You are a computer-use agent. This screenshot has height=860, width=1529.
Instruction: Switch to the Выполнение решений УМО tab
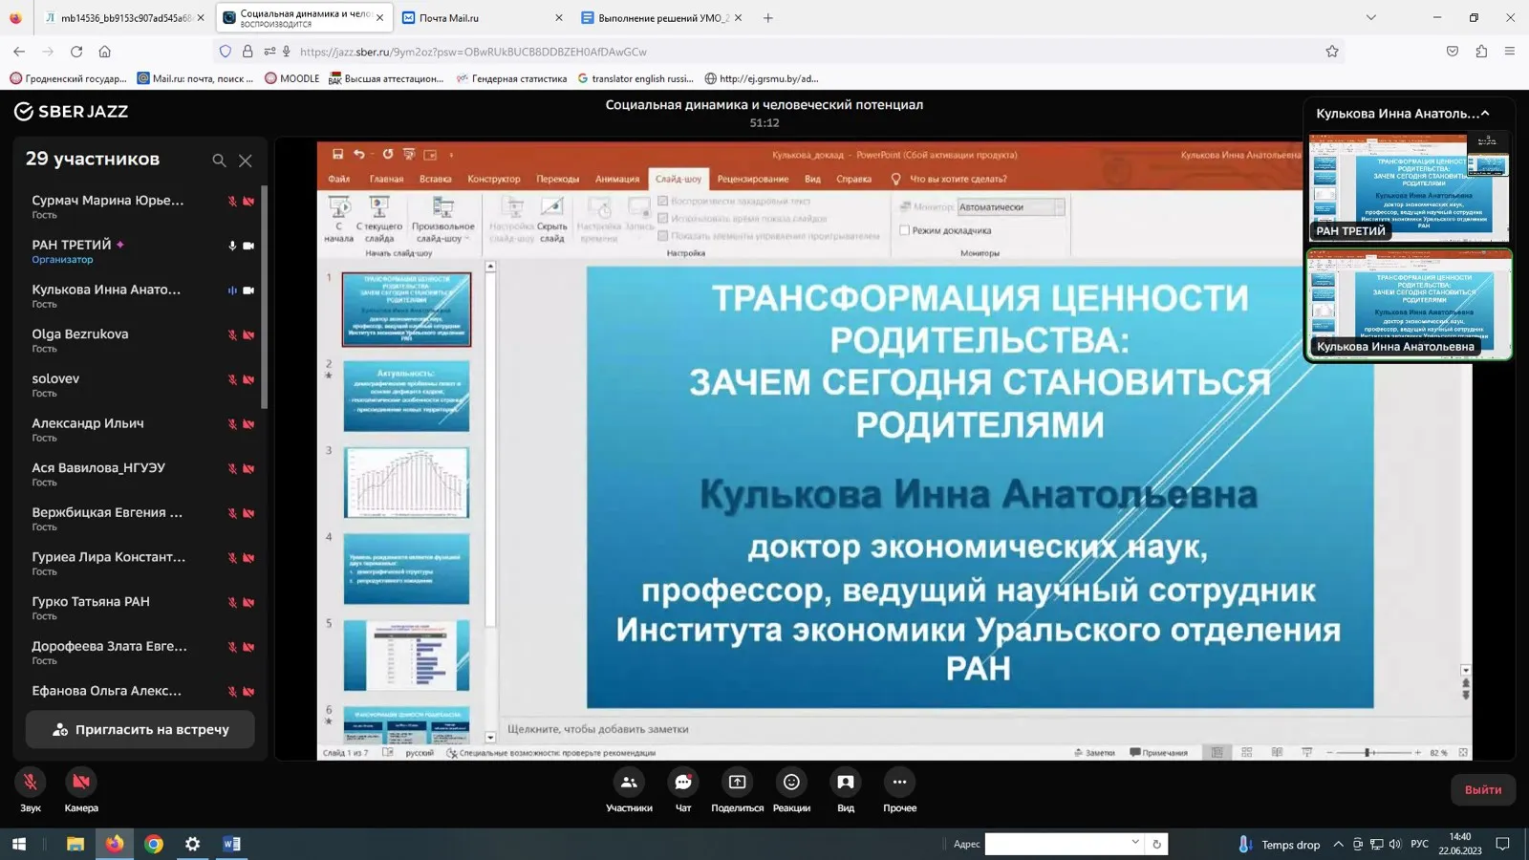[662, 17]
